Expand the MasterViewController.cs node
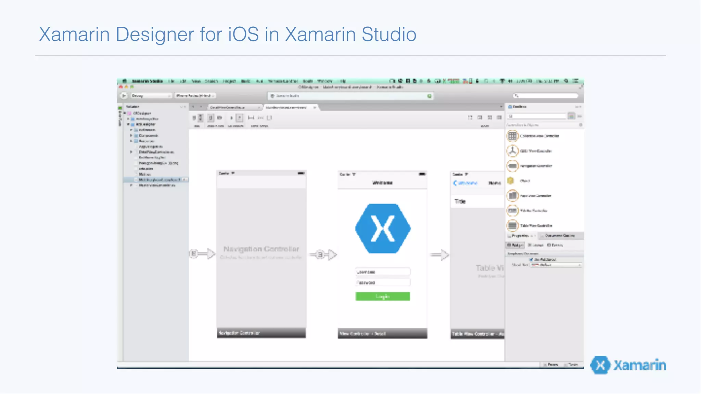Viewport: 701px width, 394px height. 131,185
